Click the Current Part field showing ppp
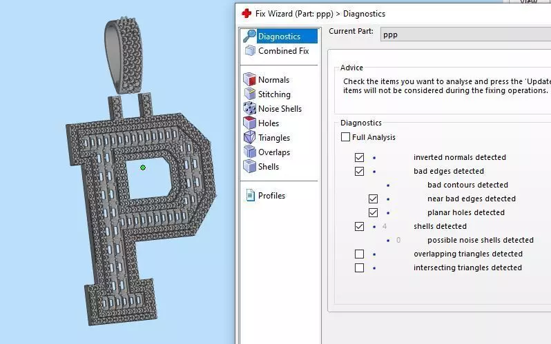 465,34
